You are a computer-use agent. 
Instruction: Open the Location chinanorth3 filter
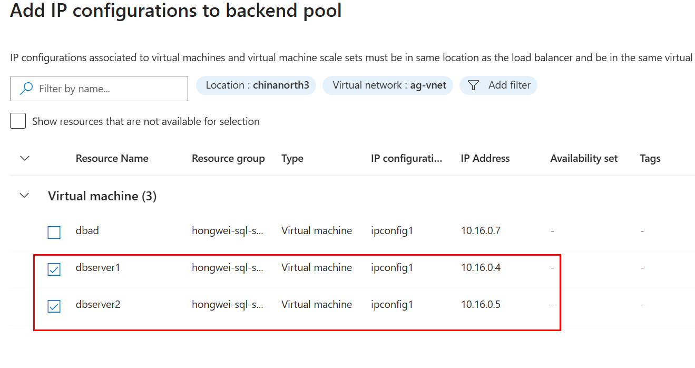point(257,85)
